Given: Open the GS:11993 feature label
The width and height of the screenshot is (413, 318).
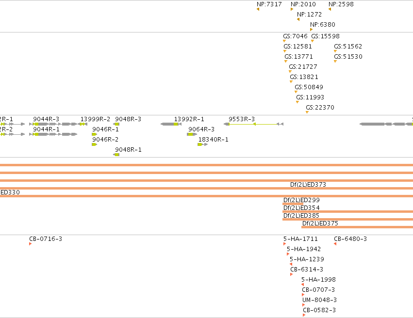Looking at the screenshot, I should click(x=310, y=97).
